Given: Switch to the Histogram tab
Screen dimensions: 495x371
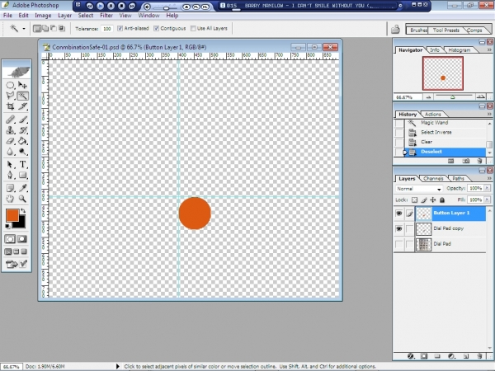Looking at the screenshot, I should tap(460, 50).
